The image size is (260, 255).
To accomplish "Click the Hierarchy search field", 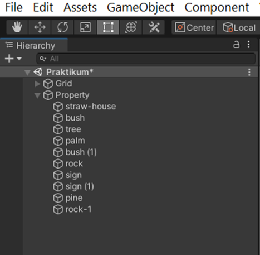I will 146,59.
